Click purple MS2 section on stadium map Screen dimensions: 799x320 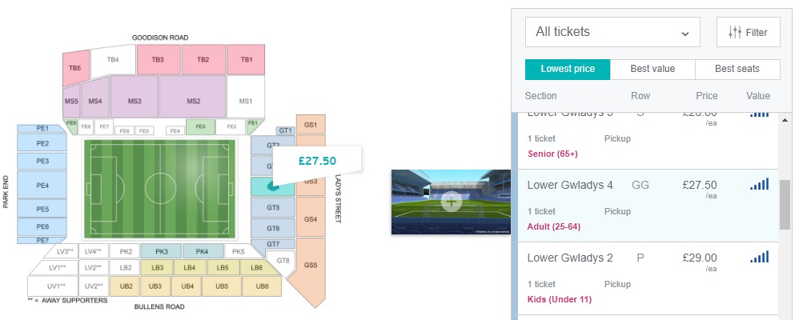pos(193,102)
